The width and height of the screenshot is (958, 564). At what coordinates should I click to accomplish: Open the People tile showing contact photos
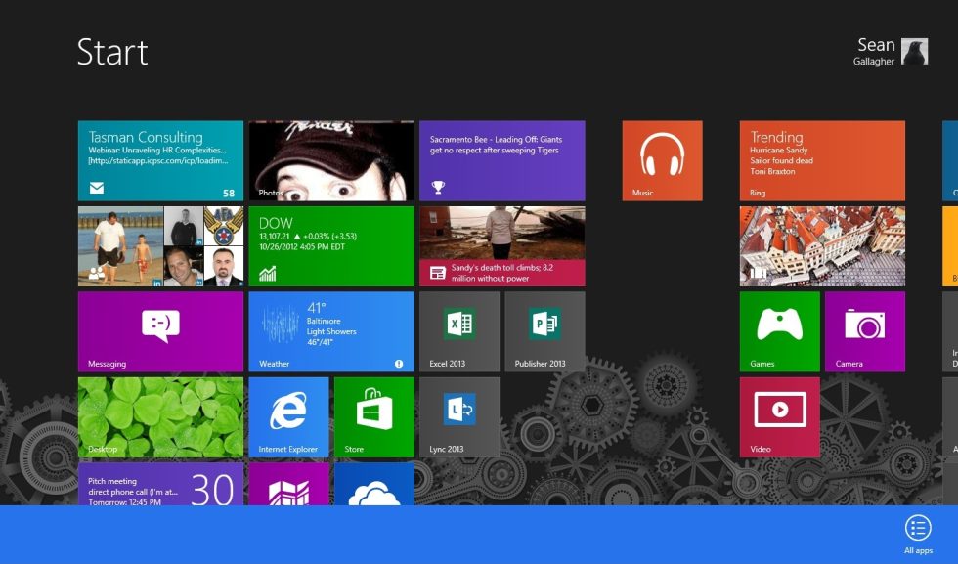coord(160,245)
